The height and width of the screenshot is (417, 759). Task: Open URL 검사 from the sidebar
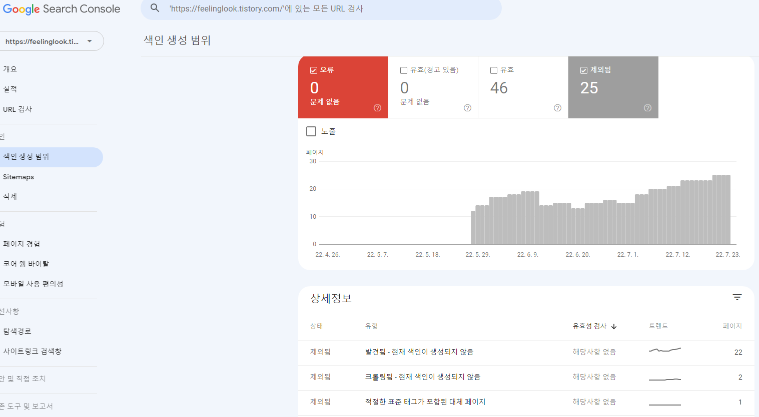[x=17, y=109]
